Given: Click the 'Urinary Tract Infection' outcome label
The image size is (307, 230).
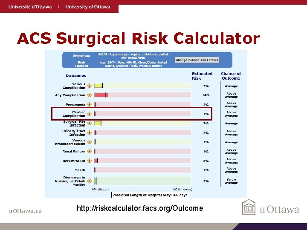Looking at the screenshot, I should coord(74,133).
